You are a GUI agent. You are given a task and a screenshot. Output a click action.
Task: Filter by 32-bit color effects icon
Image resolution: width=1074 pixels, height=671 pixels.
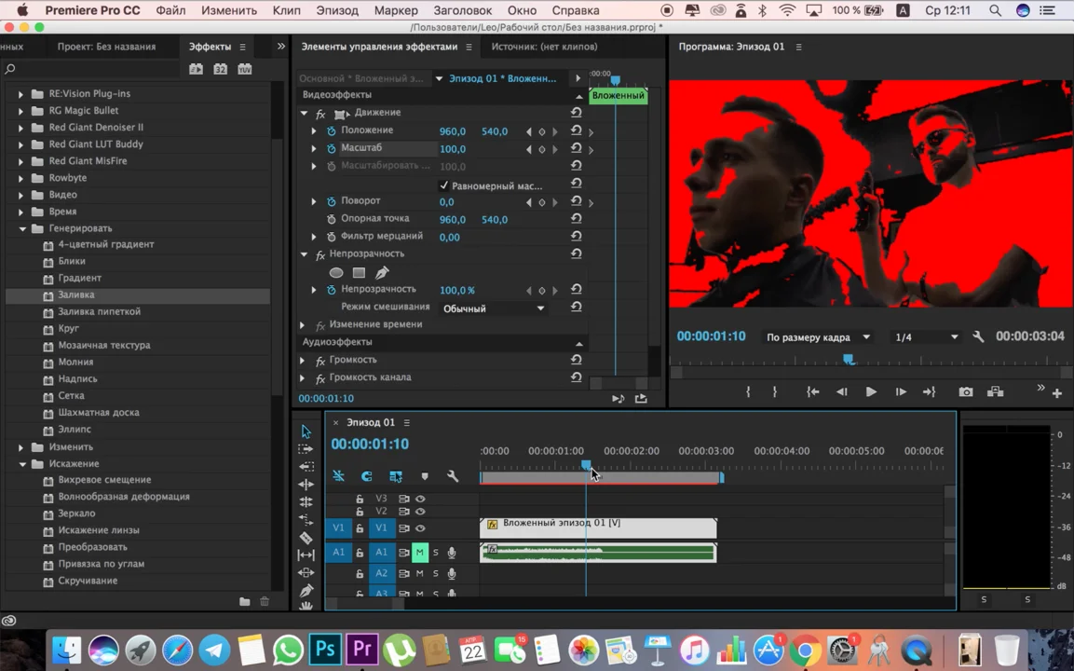(220, 69)
